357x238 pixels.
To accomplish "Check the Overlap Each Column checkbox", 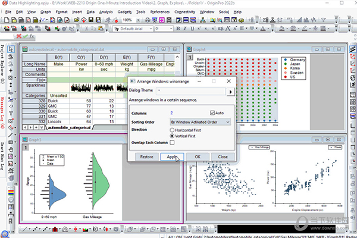I will [172, 142].
